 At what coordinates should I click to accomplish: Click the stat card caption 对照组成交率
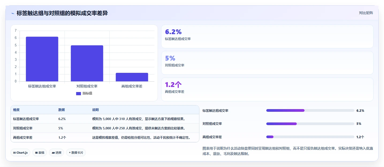tap(175, 65)
